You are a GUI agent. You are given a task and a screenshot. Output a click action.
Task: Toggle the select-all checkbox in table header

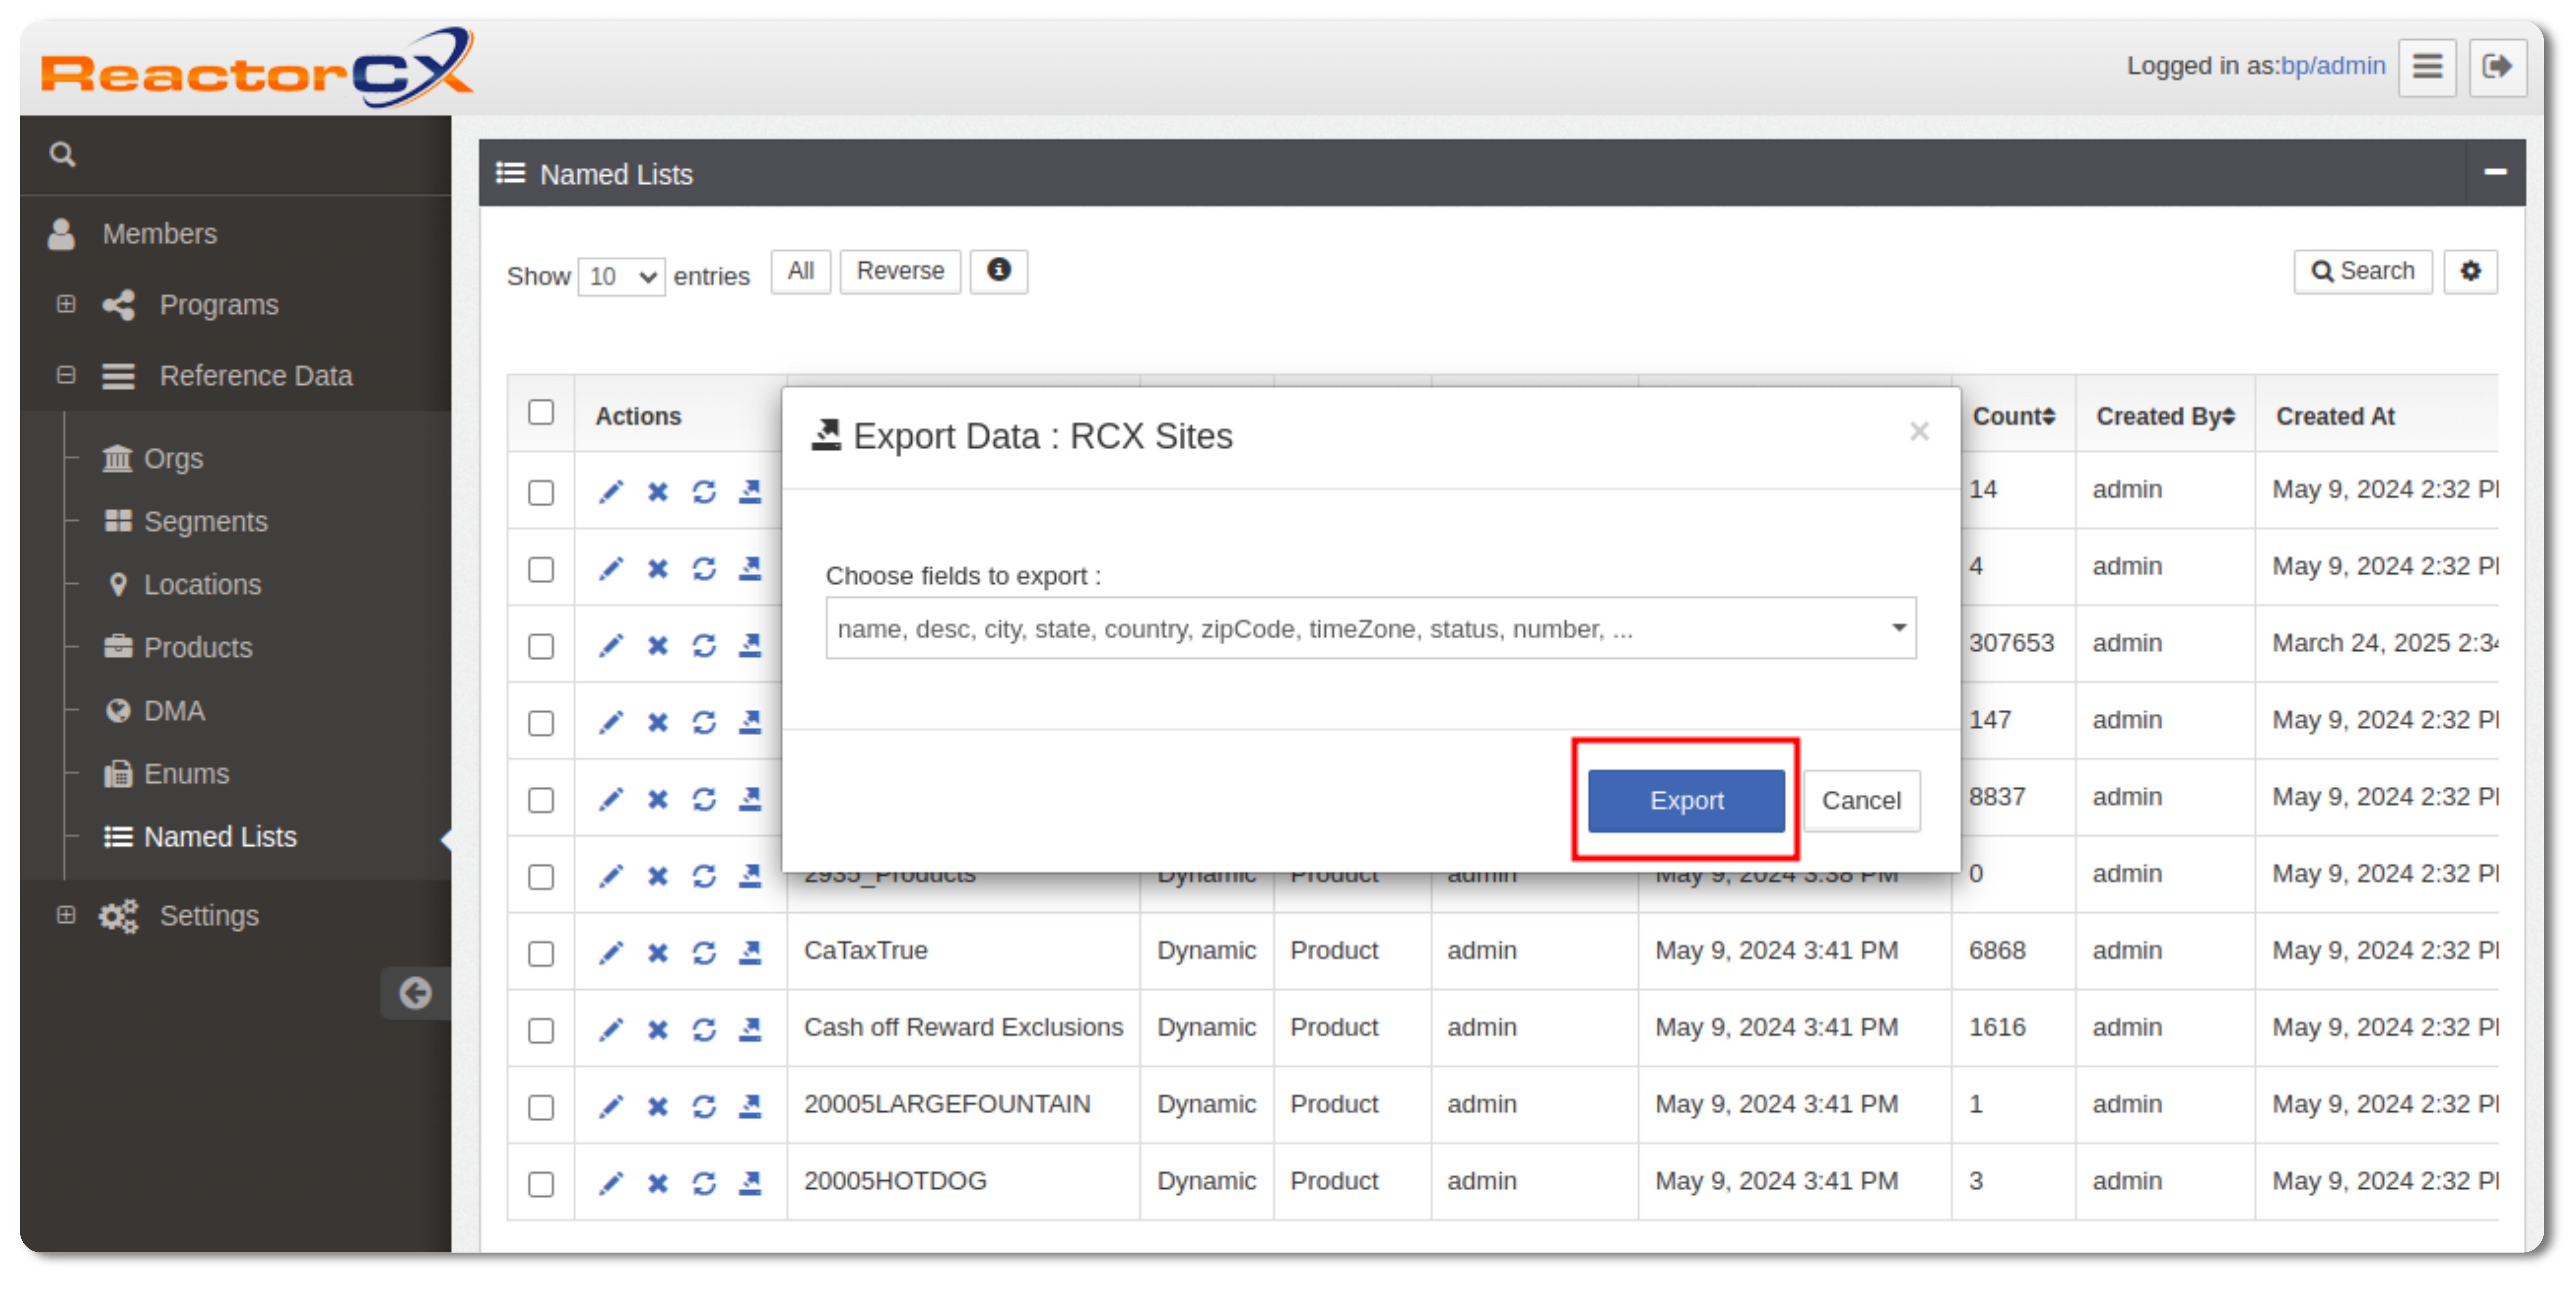point(541,413)
